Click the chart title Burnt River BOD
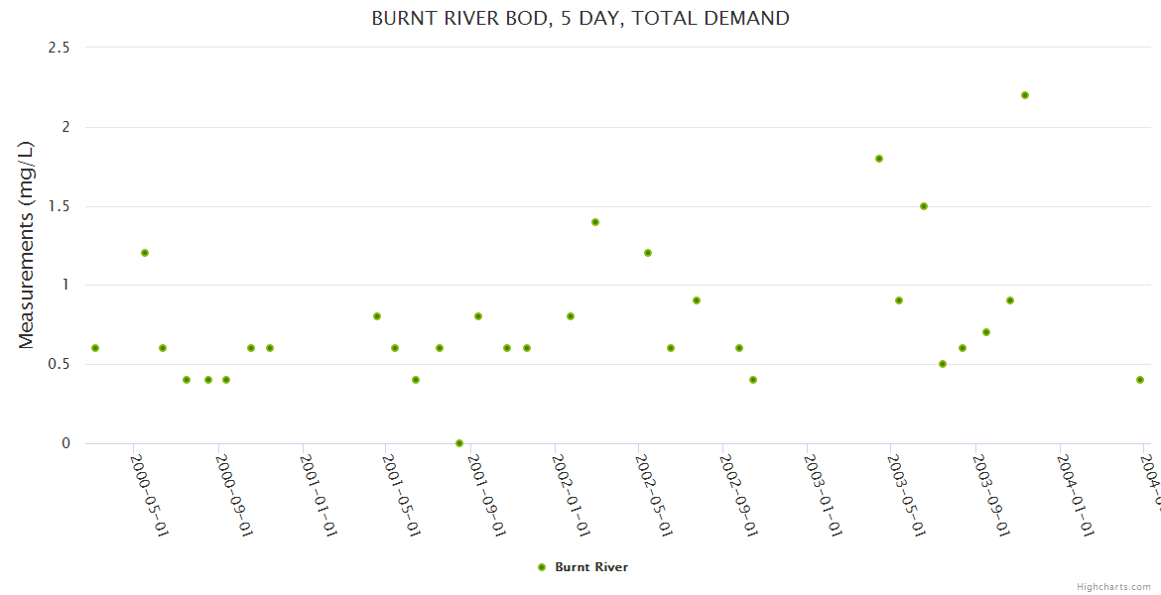 (x=580, y=18)
